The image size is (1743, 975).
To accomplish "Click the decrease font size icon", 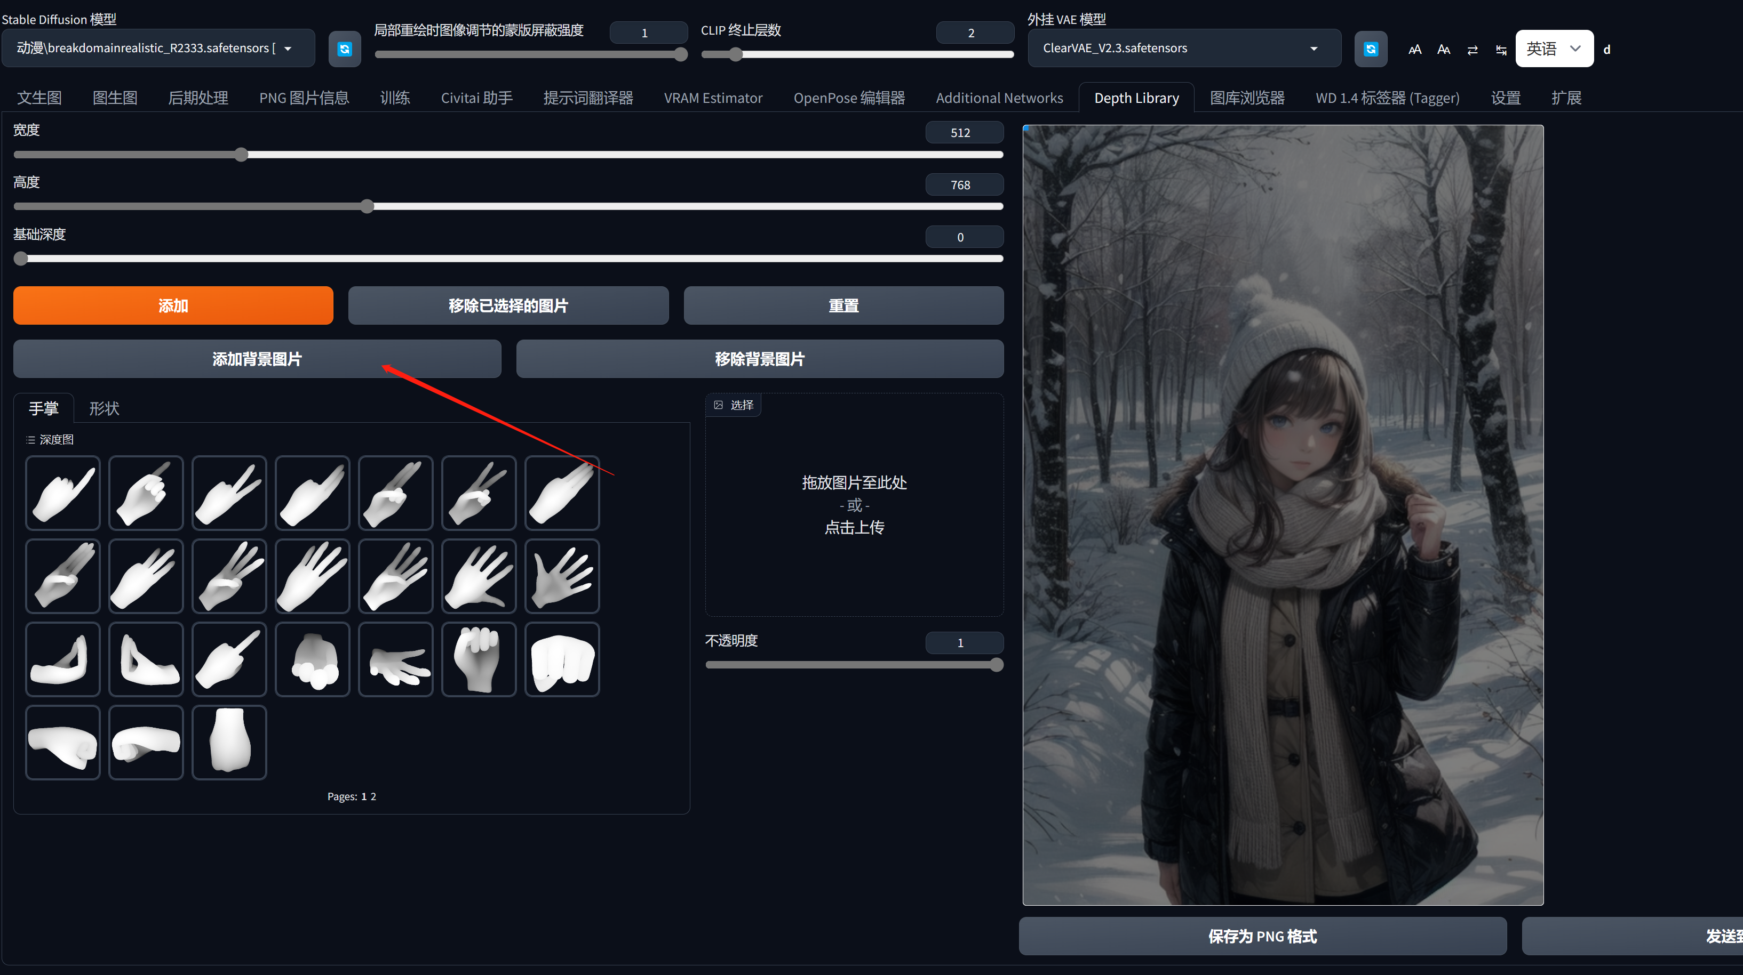I will coord(1444,49).
